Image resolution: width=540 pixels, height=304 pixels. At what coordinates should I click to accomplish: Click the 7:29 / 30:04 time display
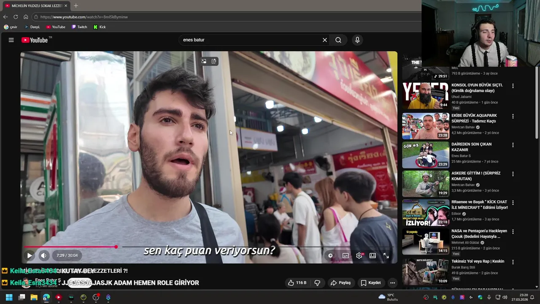(x=67, y=255)
